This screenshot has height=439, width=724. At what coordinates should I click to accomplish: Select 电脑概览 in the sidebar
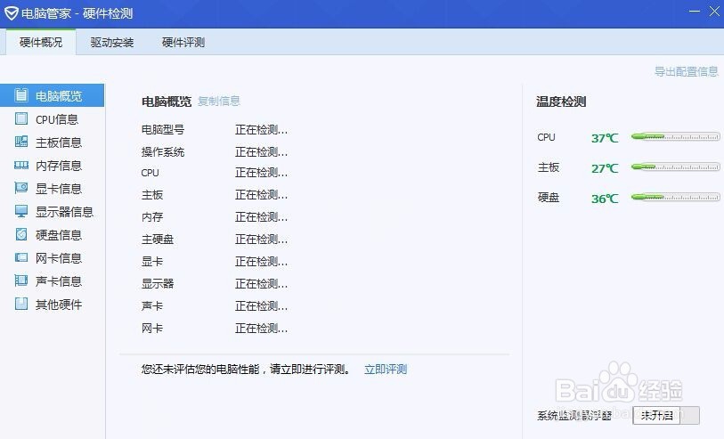point(52,95)
